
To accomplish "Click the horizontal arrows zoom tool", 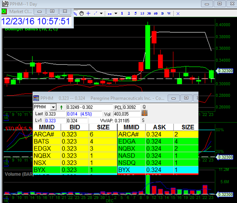I will pyautogui.click(x=110, y=13).
